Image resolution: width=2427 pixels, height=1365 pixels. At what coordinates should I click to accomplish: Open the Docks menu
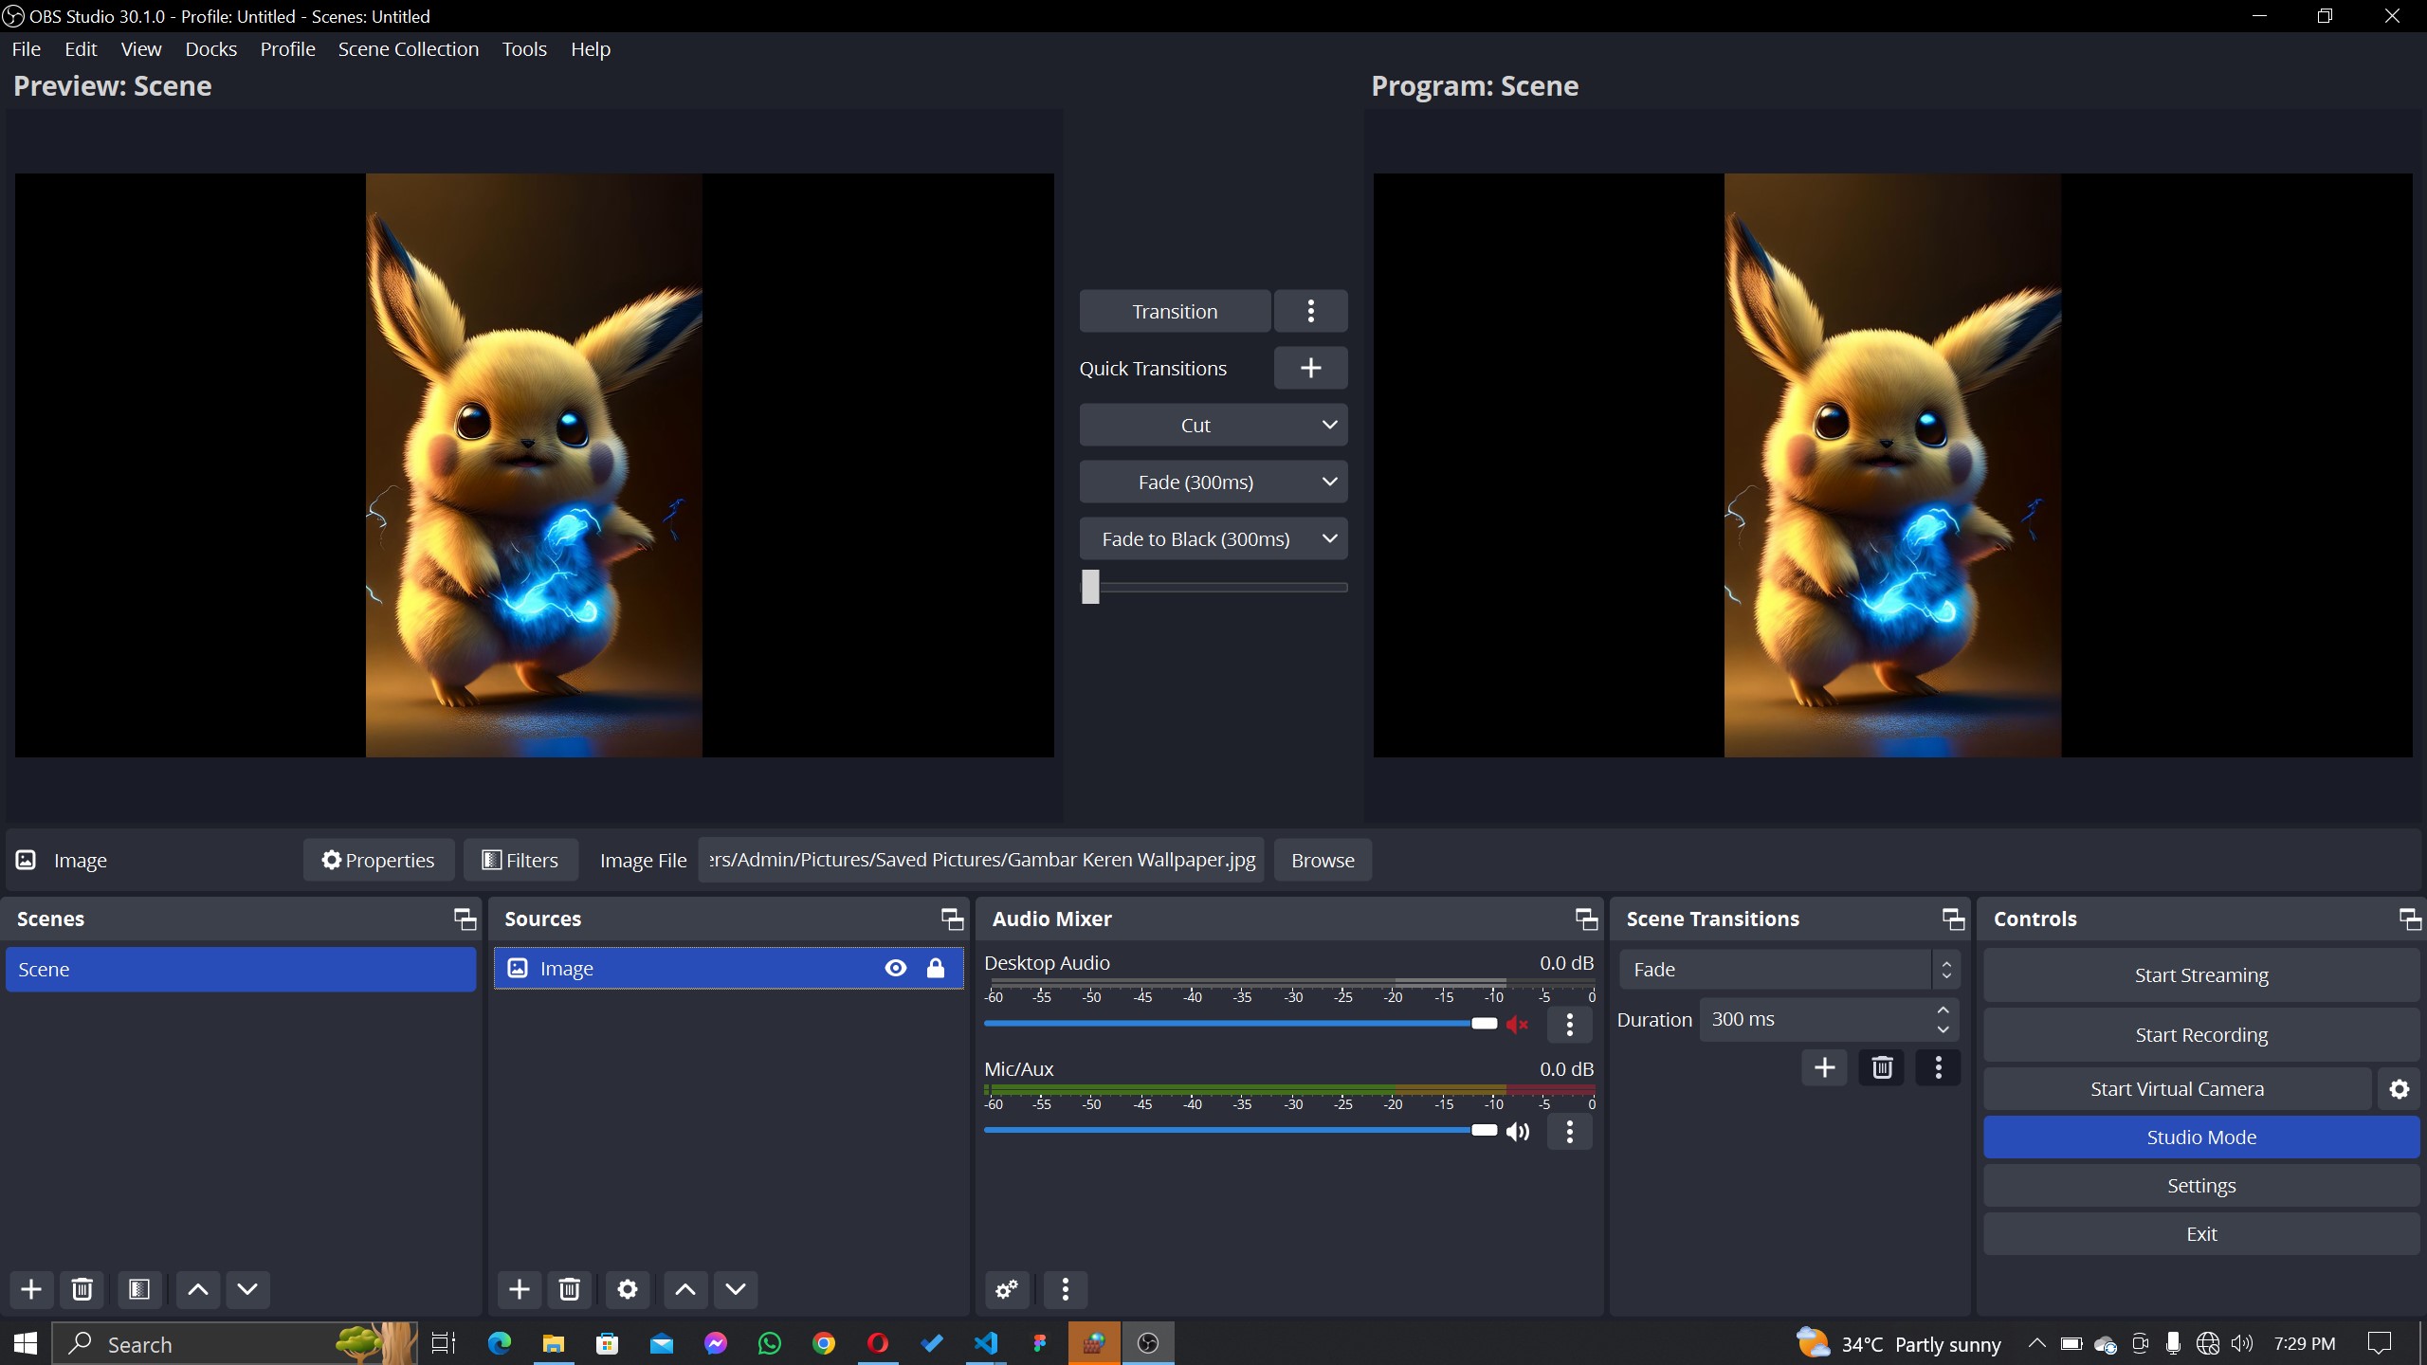[x=210, y=49]
